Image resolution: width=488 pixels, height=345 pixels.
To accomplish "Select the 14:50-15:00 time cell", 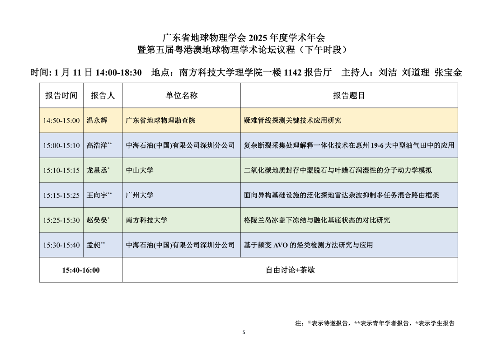I will pyautogui.click(x=61, y=121).
